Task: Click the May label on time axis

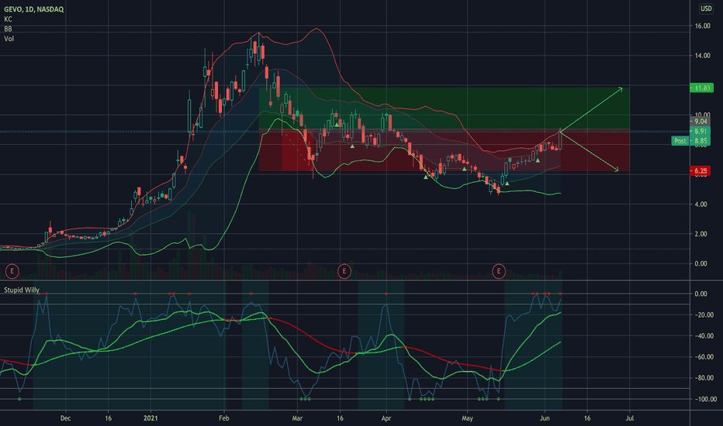Action: [x=467, y=418]
